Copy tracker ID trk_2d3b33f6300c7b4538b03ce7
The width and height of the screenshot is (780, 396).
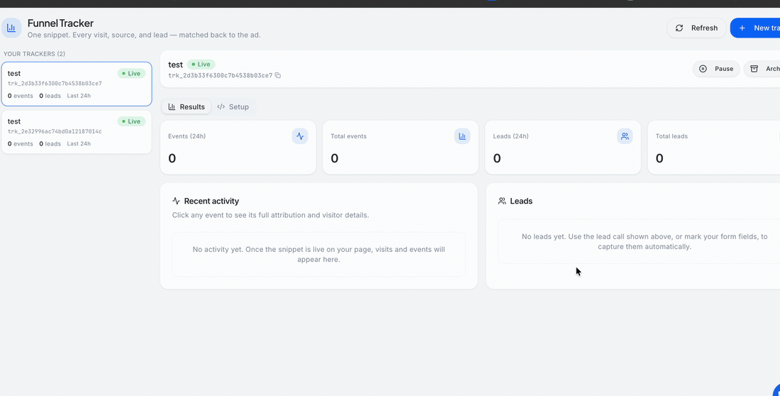coord(278,76)
